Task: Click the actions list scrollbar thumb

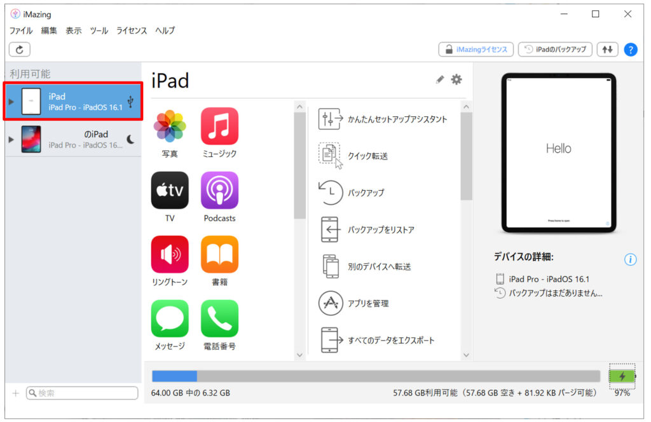Action: pos(466,156)
